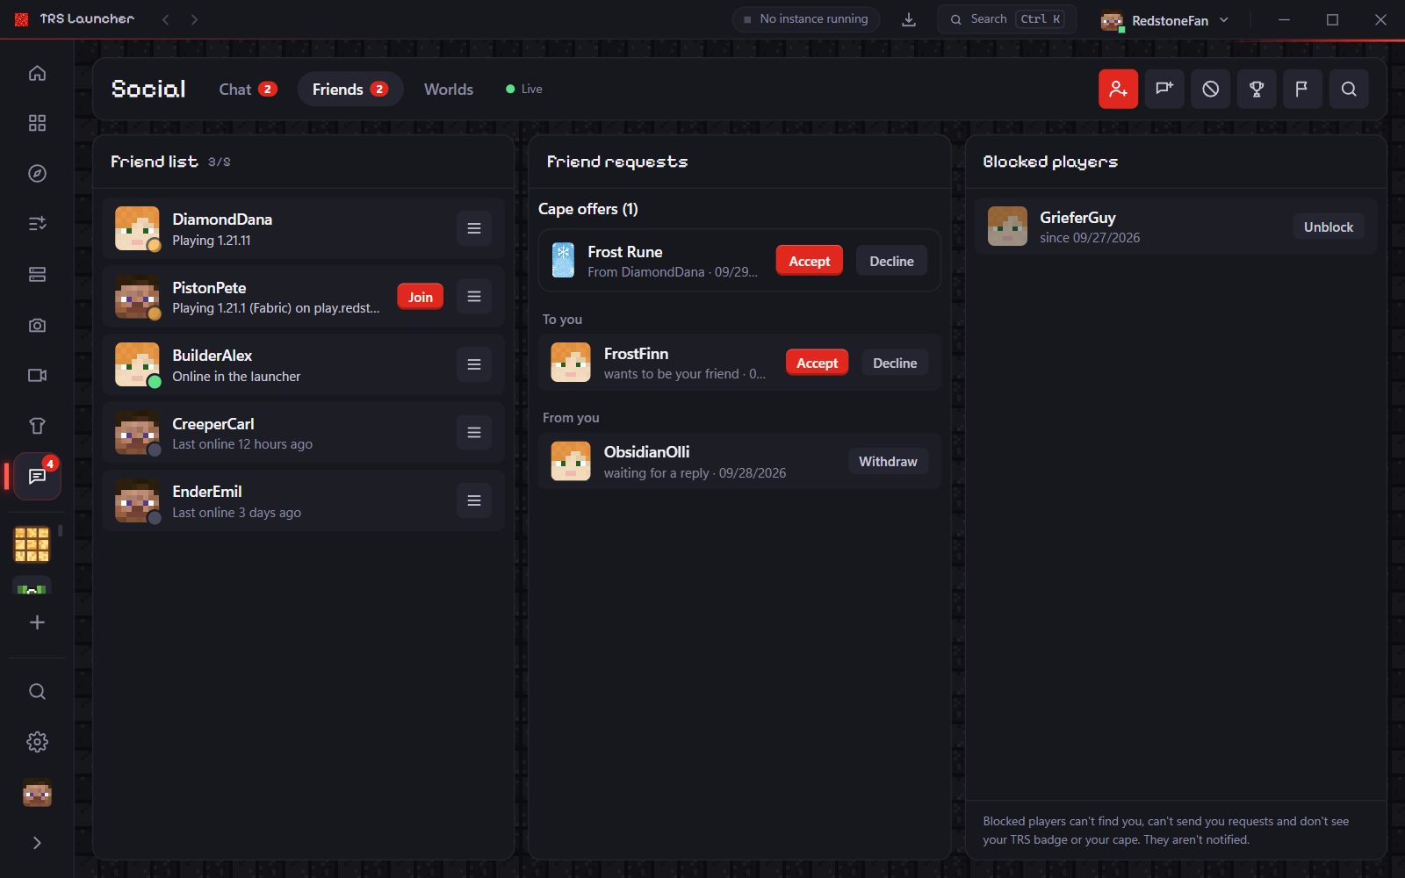The height and width of the screenshot is (878, 1405).
Task: Switch to the Worlds tab
Action: pyautogui.click(x=449, y=89)
